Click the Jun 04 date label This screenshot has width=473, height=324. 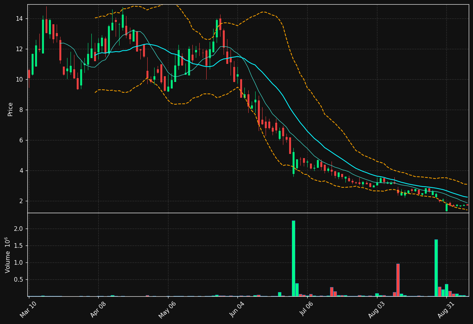click(237, 310)
